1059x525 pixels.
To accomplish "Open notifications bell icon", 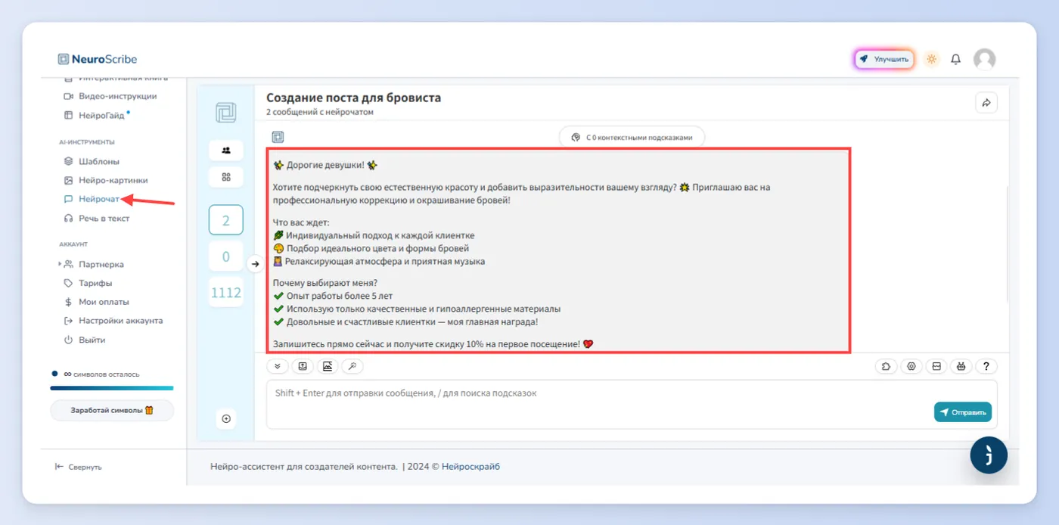I will [956, 59].
